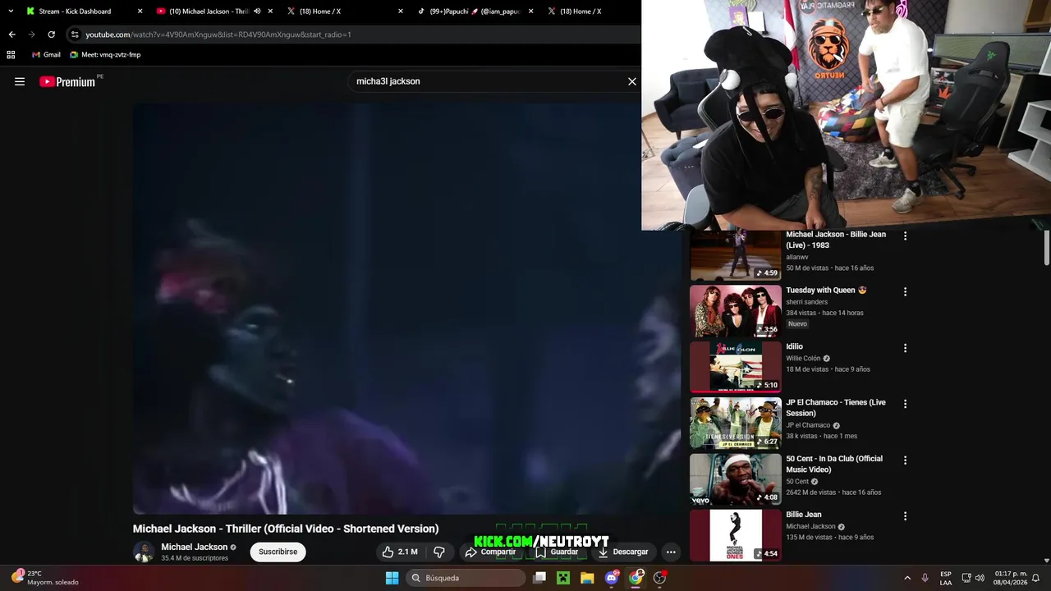The height and width of the screenshot is (591, 1051).
Task: Open Billie Jean (Live) 1983 thumbnail
Action: (x=736, y=255)
